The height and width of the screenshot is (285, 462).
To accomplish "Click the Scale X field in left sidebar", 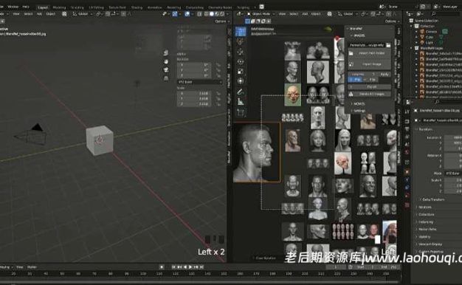I will click(x=194, y=94).
